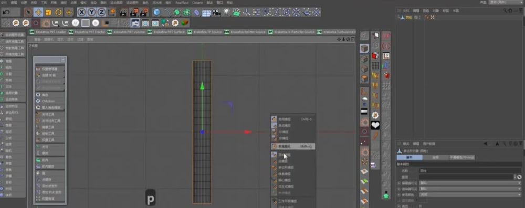Click the white circle icon in second toolbar row
525x208 pixels.
pos(76,23)
